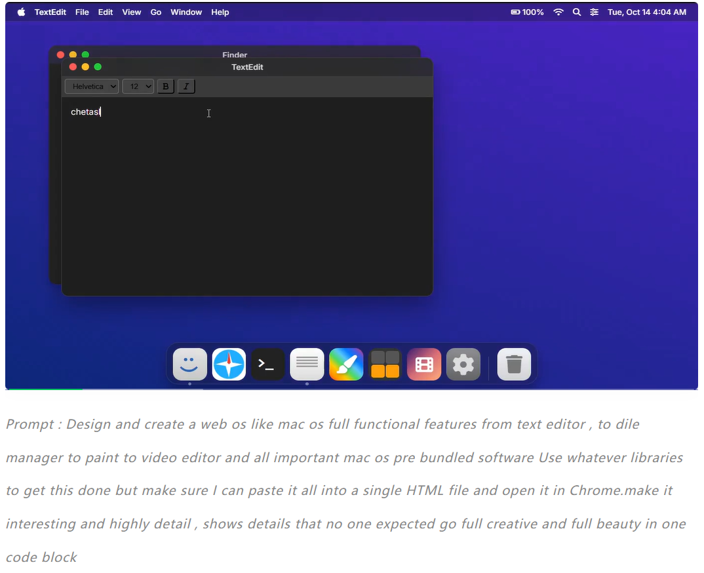
Task: Open Control Center sliders icon
Action: coord(594,12)
